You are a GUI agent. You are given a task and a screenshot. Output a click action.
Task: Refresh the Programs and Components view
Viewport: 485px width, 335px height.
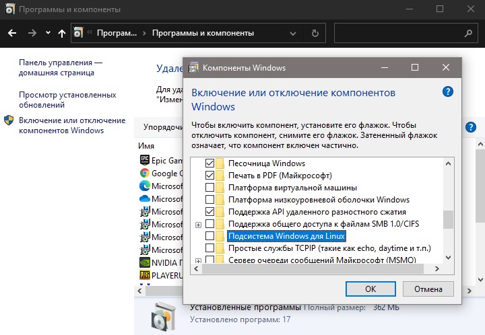click(x=315, y=33)
